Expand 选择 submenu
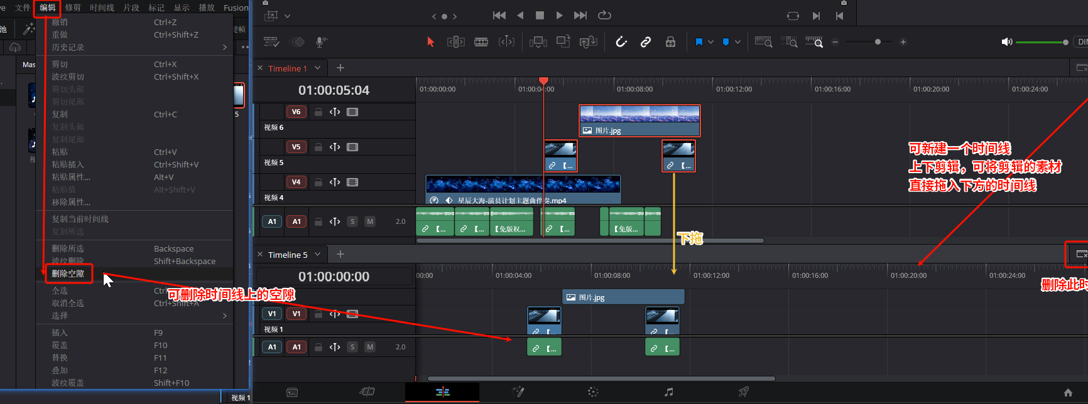This screenshot has height=404, width=1088. 225,316
